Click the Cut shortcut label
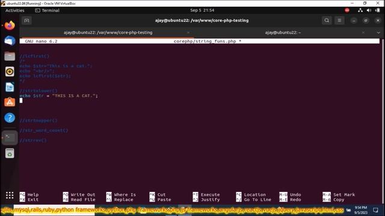Viewport: 385px width, 216px height. coord(161,194)
